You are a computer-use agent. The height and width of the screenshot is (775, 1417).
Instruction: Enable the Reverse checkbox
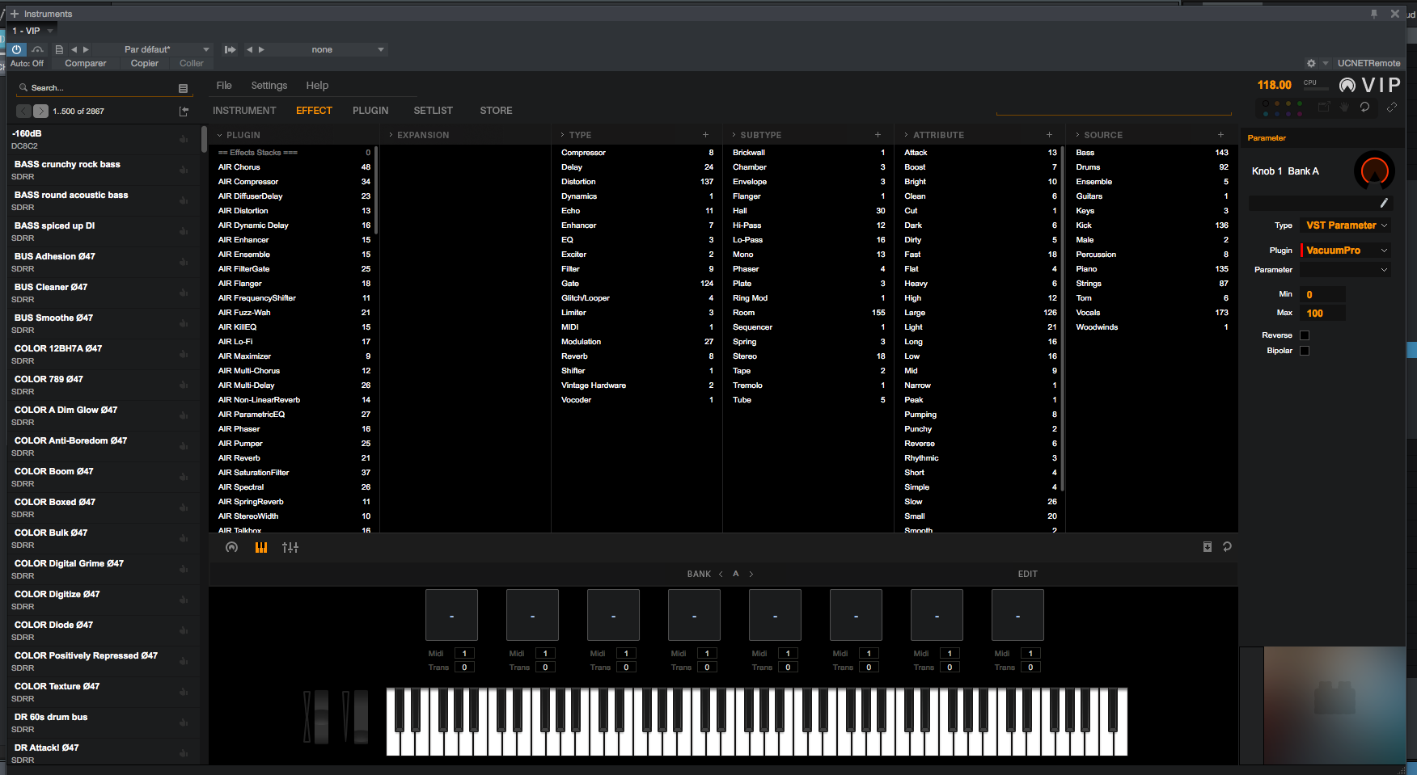pos(1305,335)
